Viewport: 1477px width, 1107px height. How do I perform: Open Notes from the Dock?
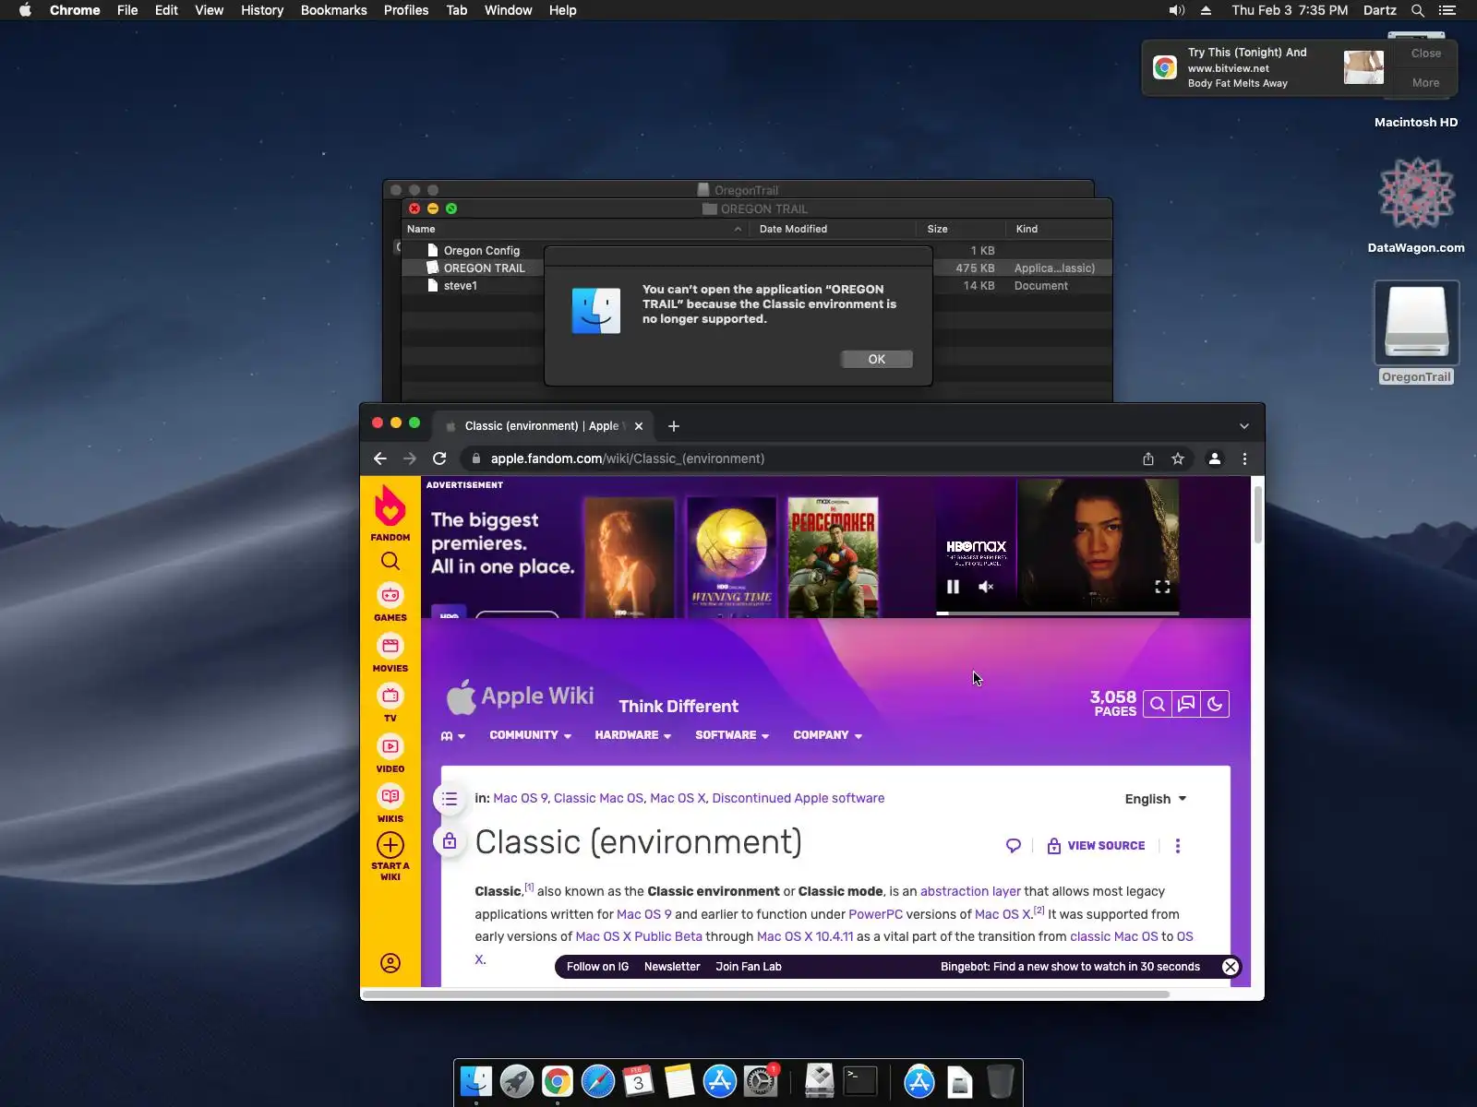coord(679,1081)
